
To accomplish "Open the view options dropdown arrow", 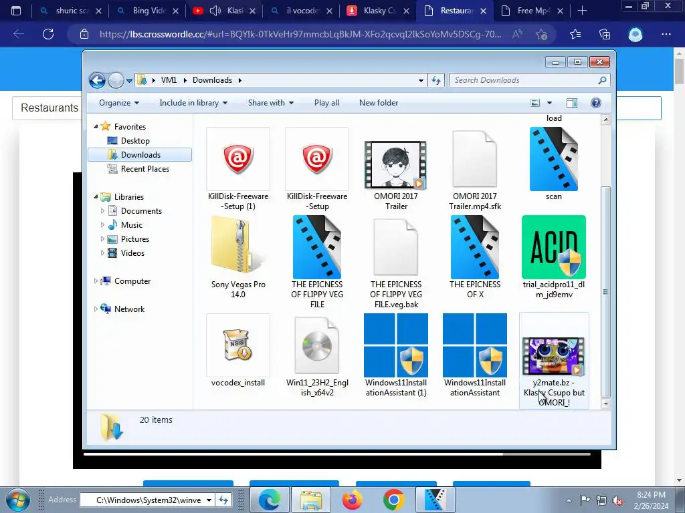I will pyautogui.click(x=550, y=103).
